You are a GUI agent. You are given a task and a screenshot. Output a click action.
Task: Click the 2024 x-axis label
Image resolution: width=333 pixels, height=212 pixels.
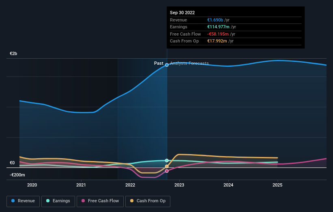tap(228, 185)
